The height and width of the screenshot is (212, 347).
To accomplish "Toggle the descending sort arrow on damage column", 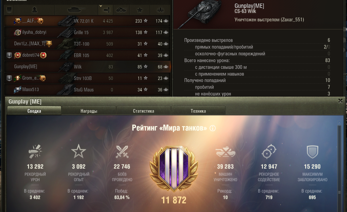I will pos(101,6).
